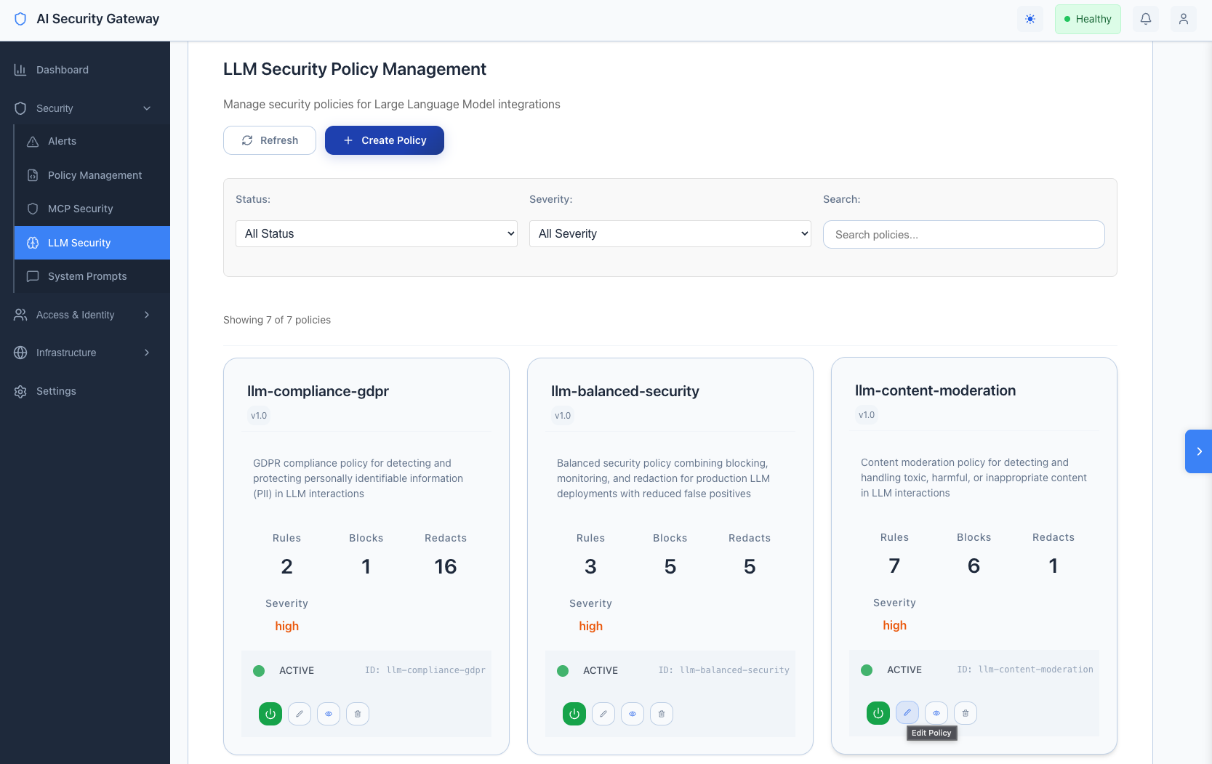This screenshot has height=764, width=1212.
Task: Open MCP Security from the sidebar
Action: pyautogui.click(x=80, y=209)
